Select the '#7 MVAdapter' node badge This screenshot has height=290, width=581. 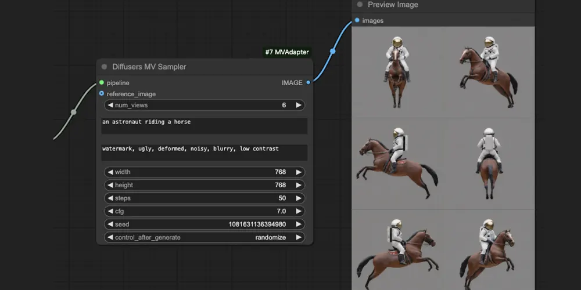click(287, 52)
